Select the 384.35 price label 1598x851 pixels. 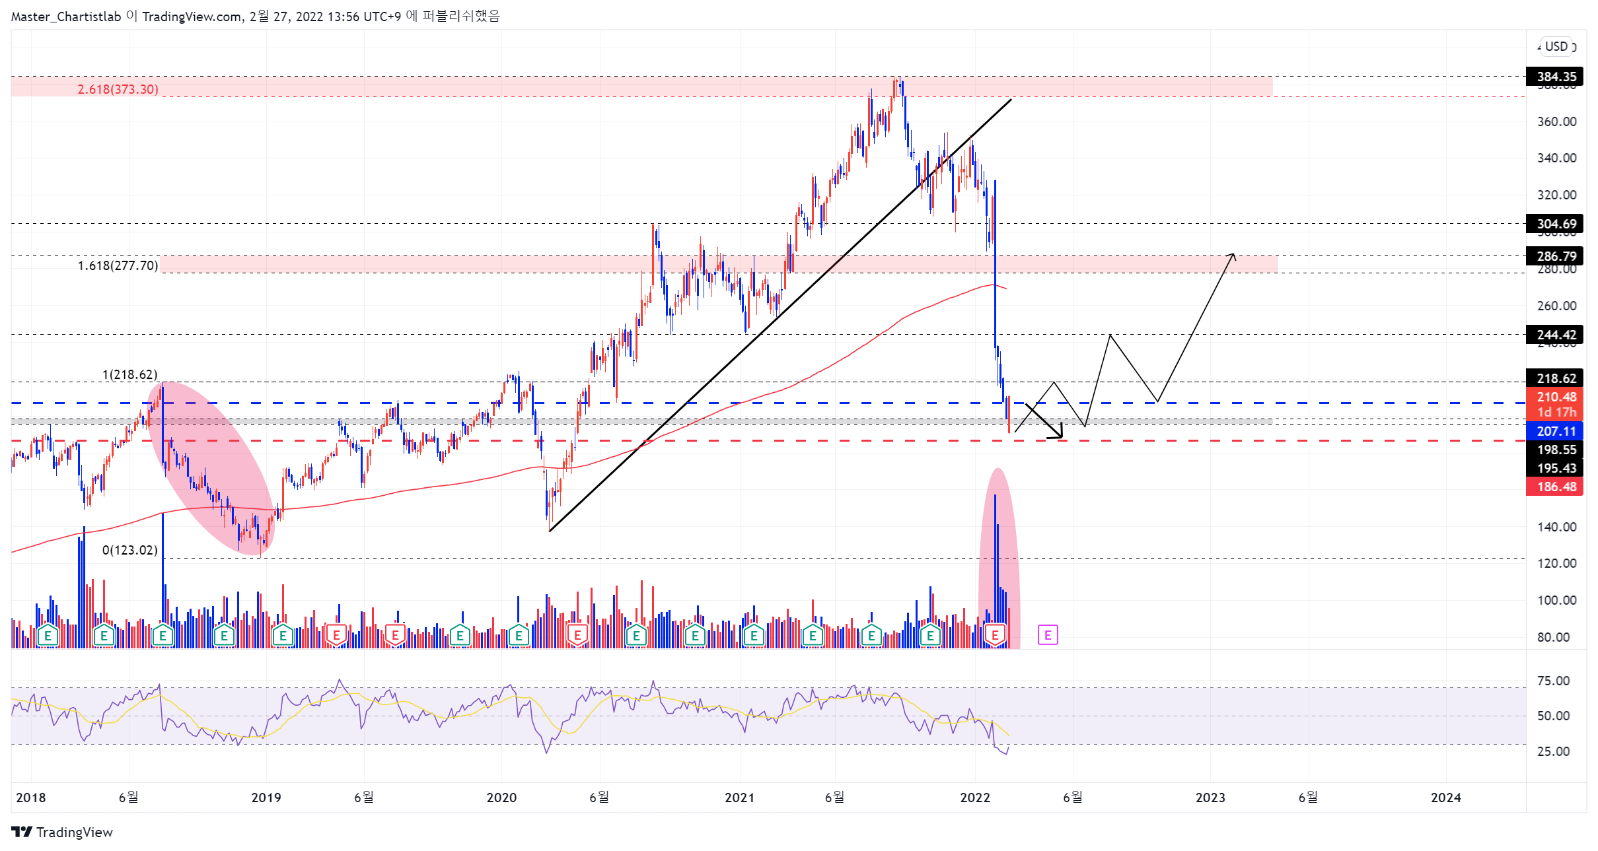[1554, 77]
